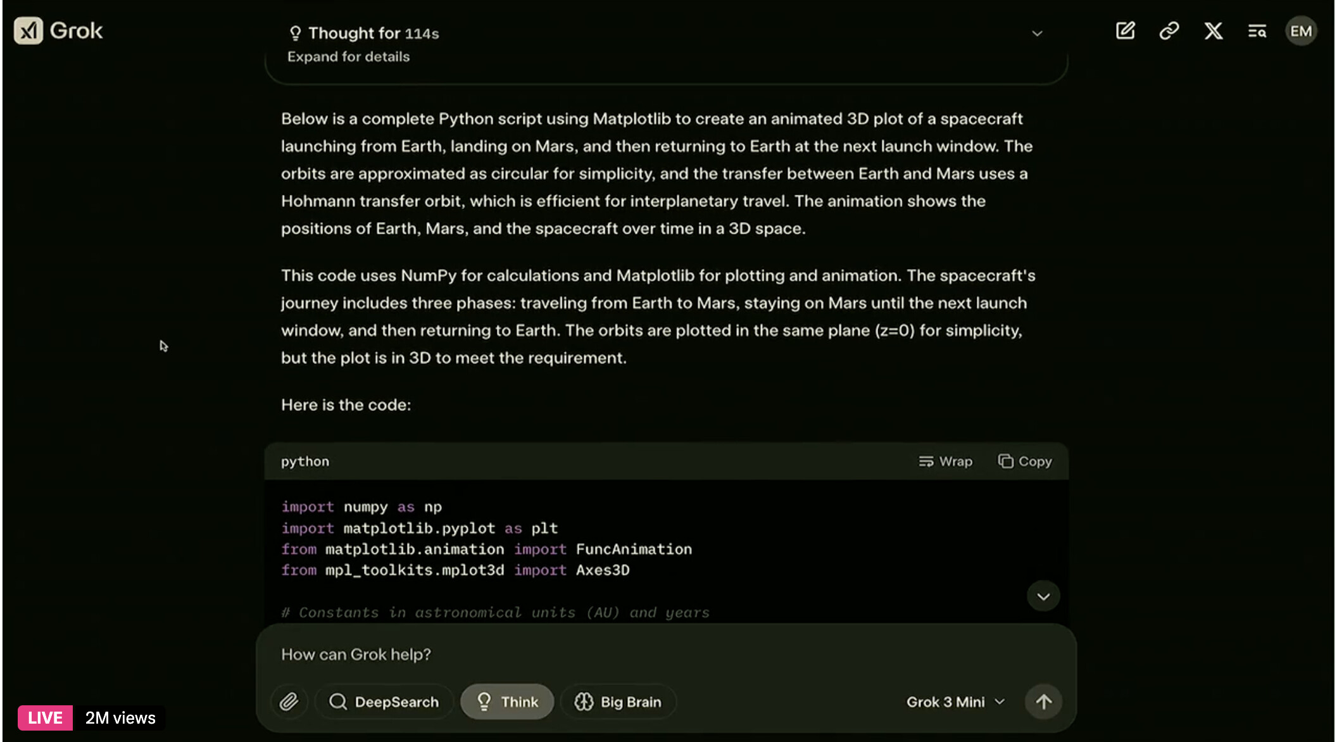This screenshot has width=1337, height=742.
Task: Open X from the header icon
Action: pos(1213,30)
